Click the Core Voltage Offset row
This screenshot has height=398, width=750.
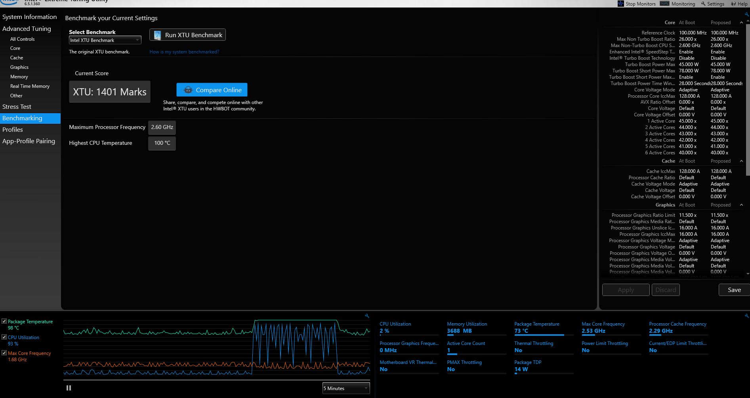point(674,115)
